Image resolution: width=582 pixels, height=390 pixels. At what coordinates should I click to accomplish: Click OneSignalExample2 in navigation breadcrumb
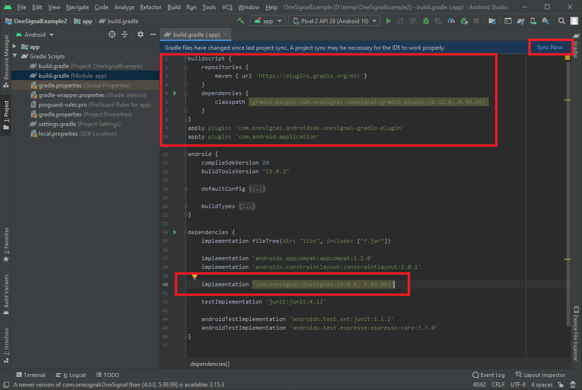tap(36, 21)
